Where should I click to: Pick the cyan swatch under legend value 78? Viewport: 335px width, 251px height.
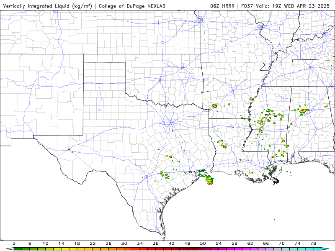(317, 249)
